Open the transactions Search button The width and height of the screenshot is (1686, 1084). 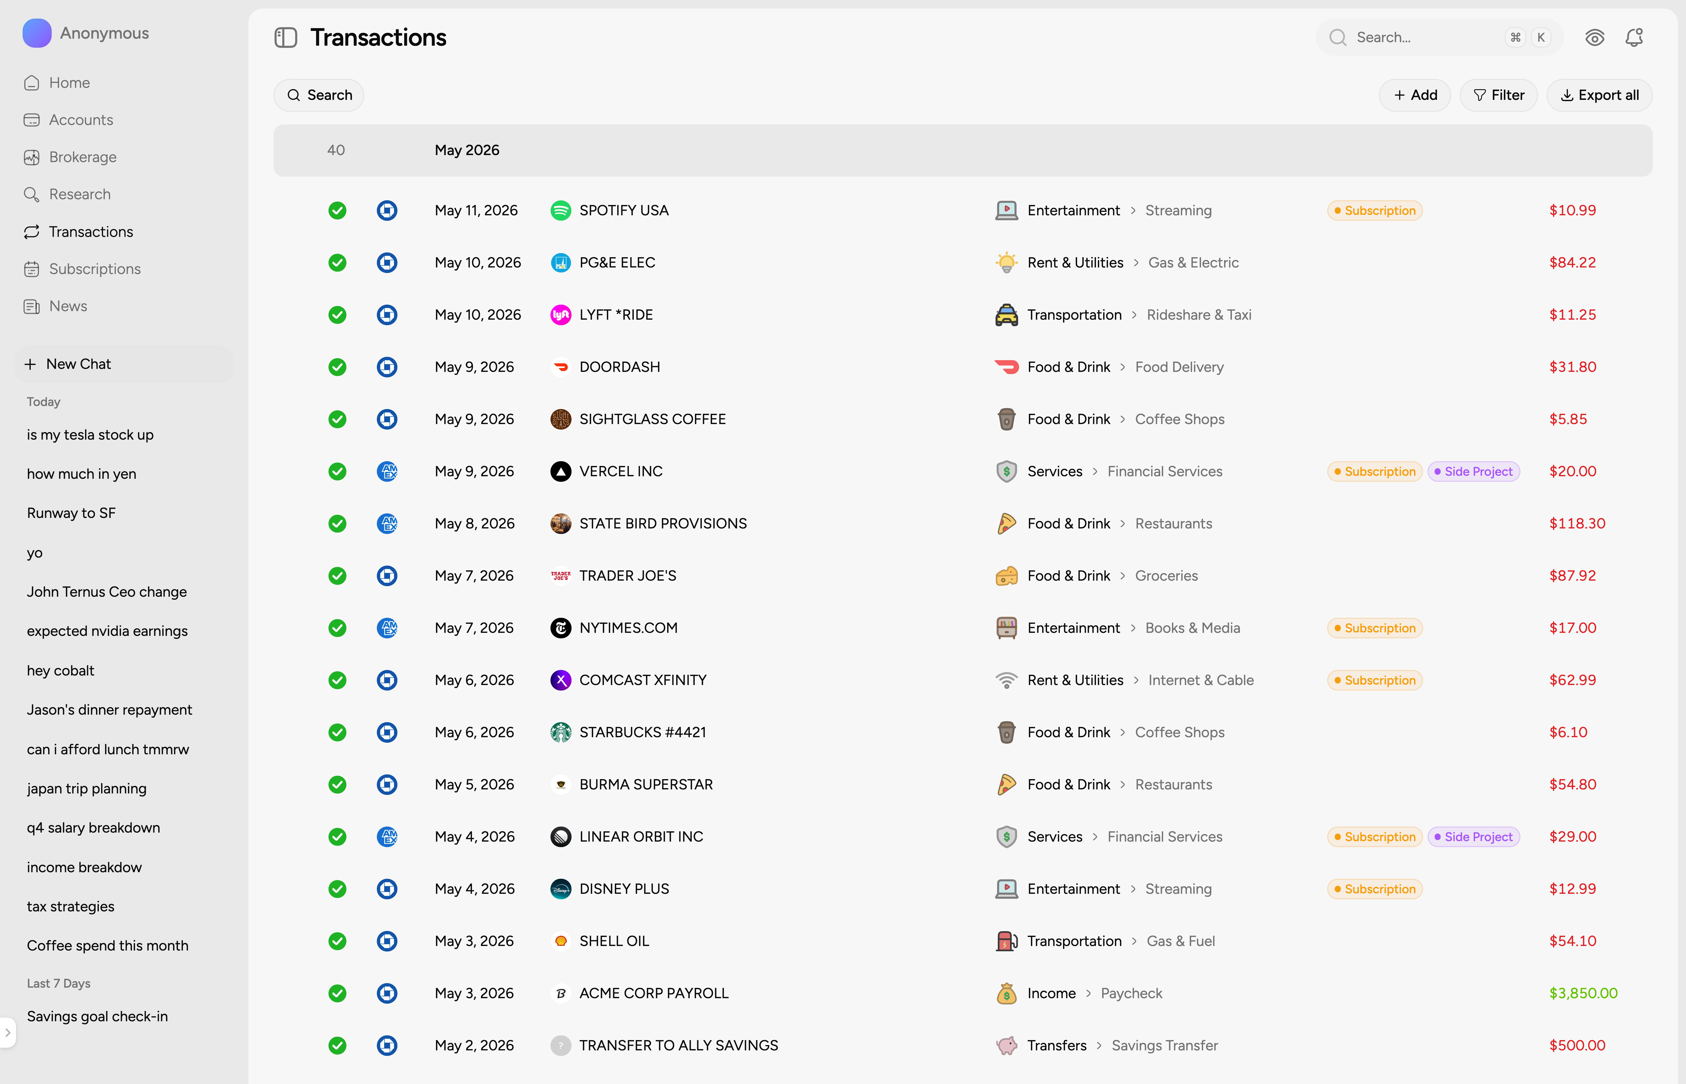319,95
